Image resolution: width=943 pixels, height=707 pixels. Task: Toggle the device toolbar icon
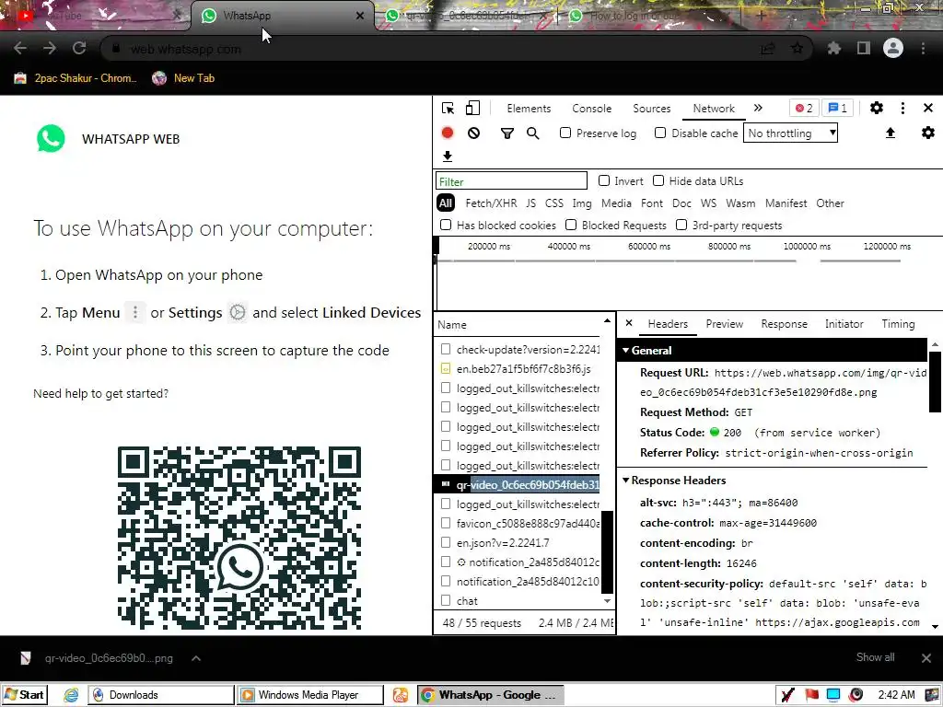(x=472, y=109)
